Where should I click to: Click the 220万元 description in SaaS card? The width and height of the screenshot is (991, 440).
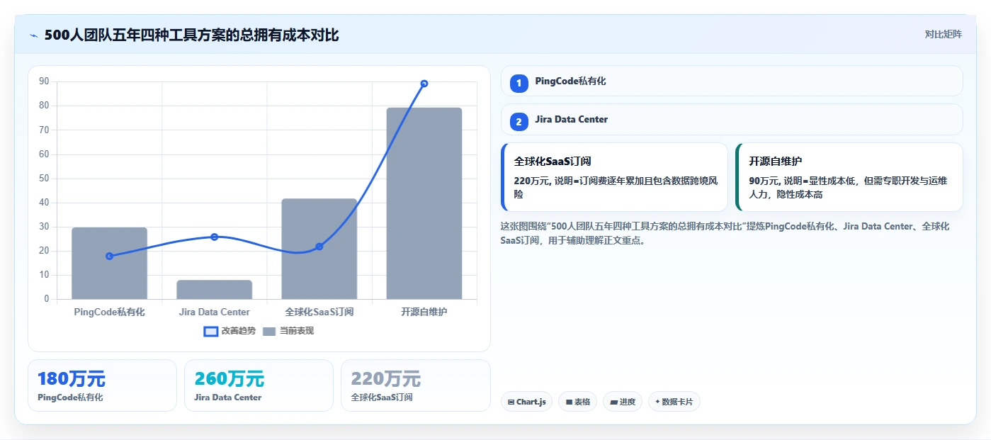coord(615,187)
